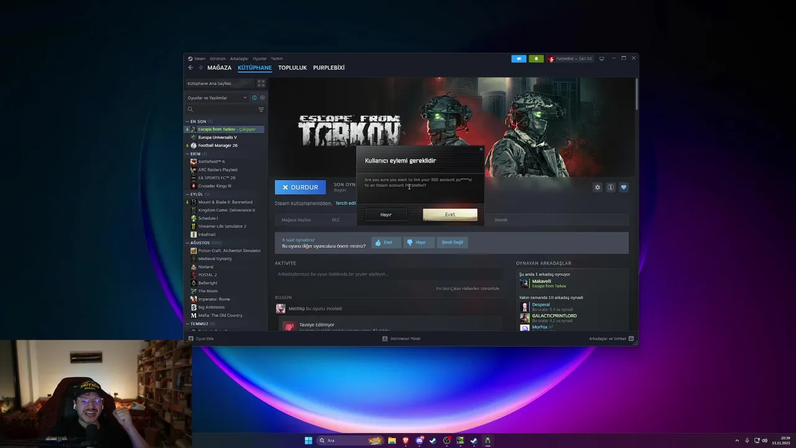Viewport: 796px width, 448px height.
Task: Click the thumbs-up Evet recommend button
Action: coord(386,243)
